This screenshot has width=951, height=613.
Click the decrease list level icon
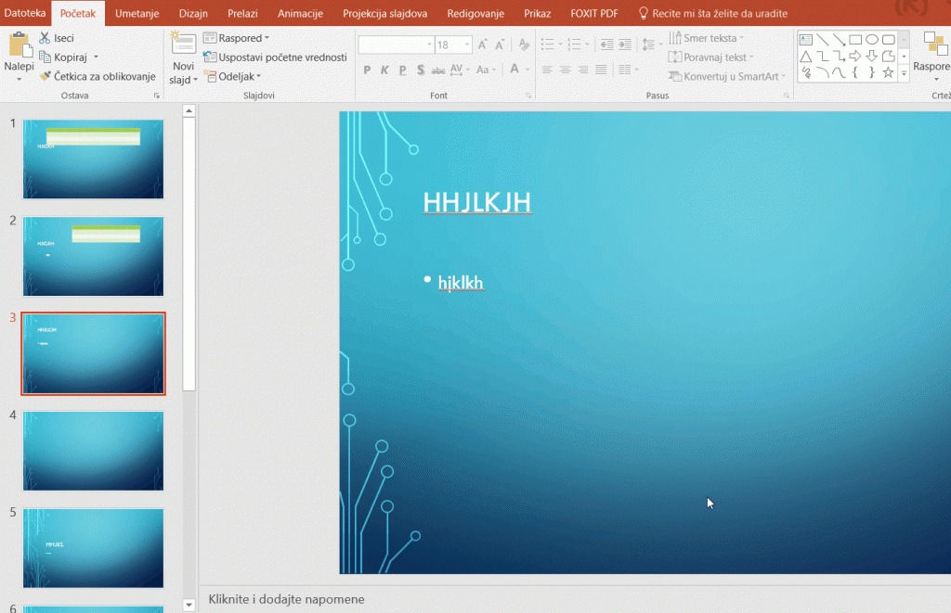coord(606,45)
